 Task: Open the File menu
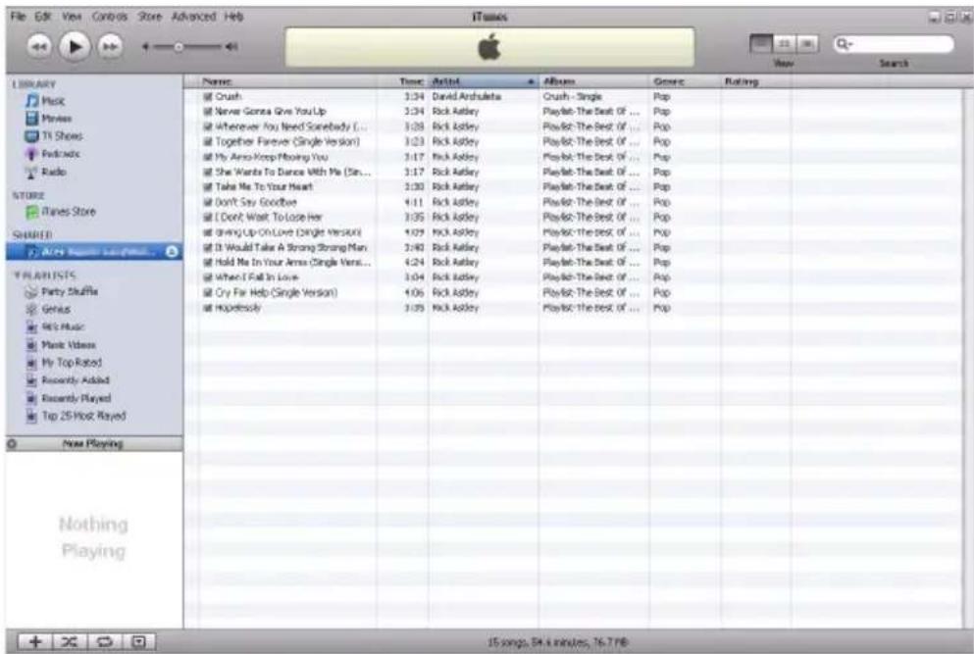point(18,16)
